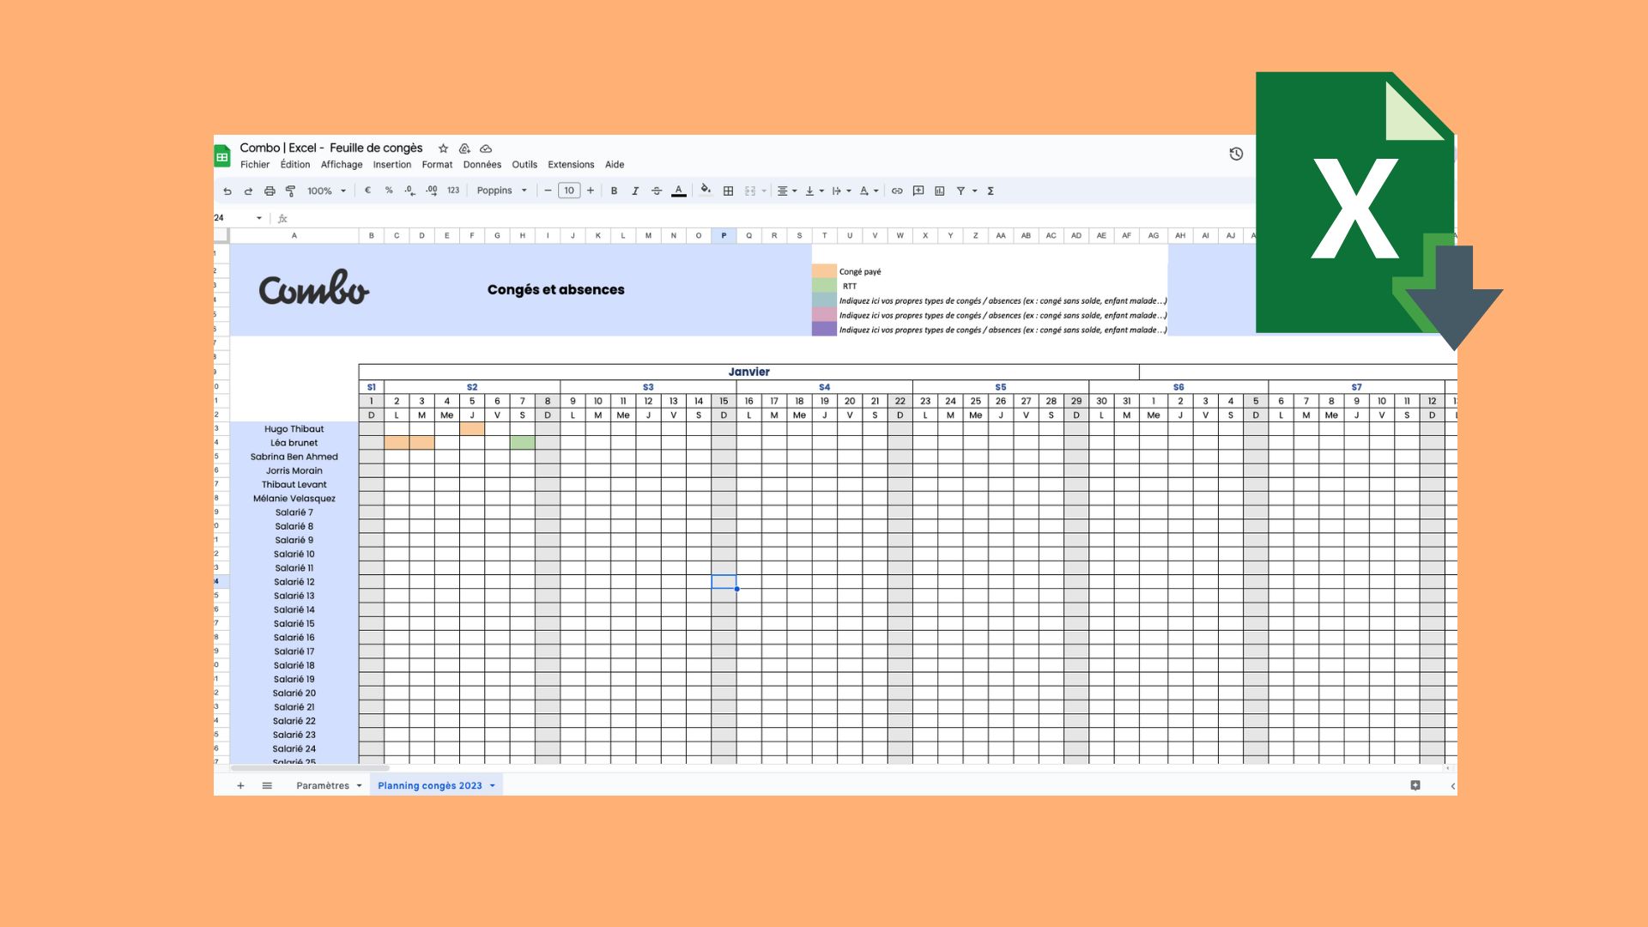Open the Planning congès 2023 tab menu
The image size is (1648, 927).
492,785
